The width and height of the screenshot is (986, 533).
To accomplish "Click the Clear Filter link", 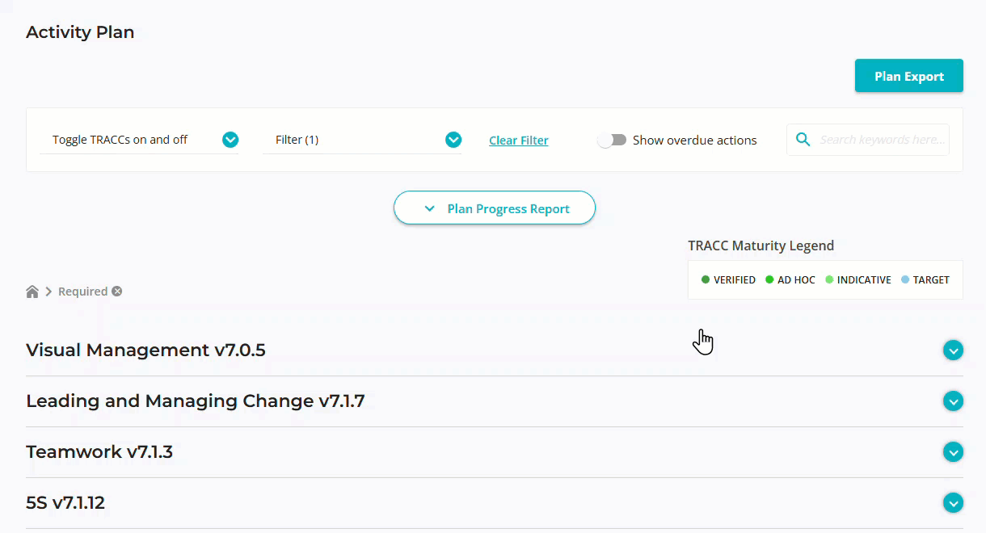I will (518, 141).
